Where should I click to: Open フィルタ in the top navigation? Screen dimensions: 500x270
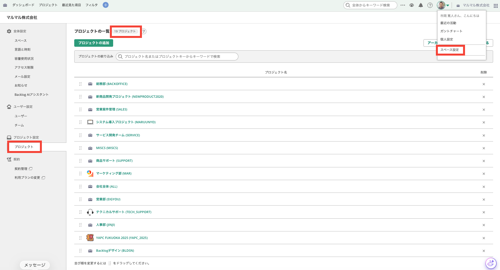point(92,5)
